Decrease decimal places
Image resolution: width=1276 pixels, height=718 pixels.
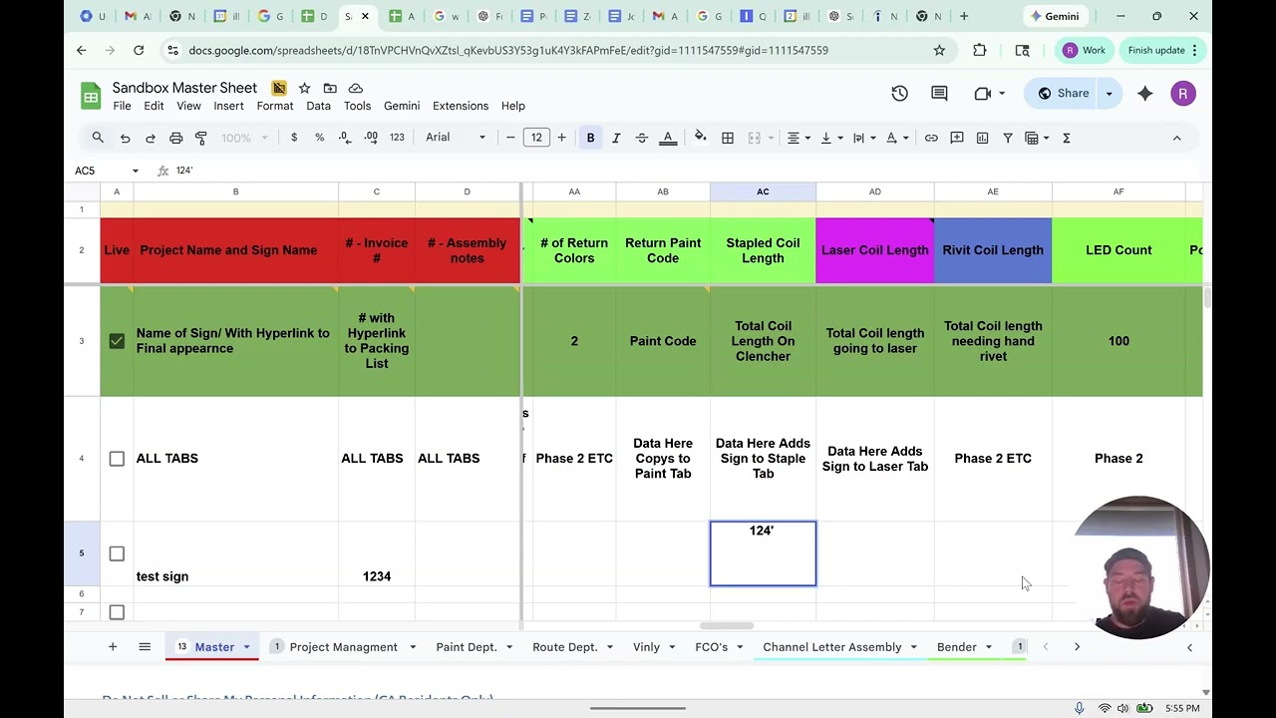point(345,138)
